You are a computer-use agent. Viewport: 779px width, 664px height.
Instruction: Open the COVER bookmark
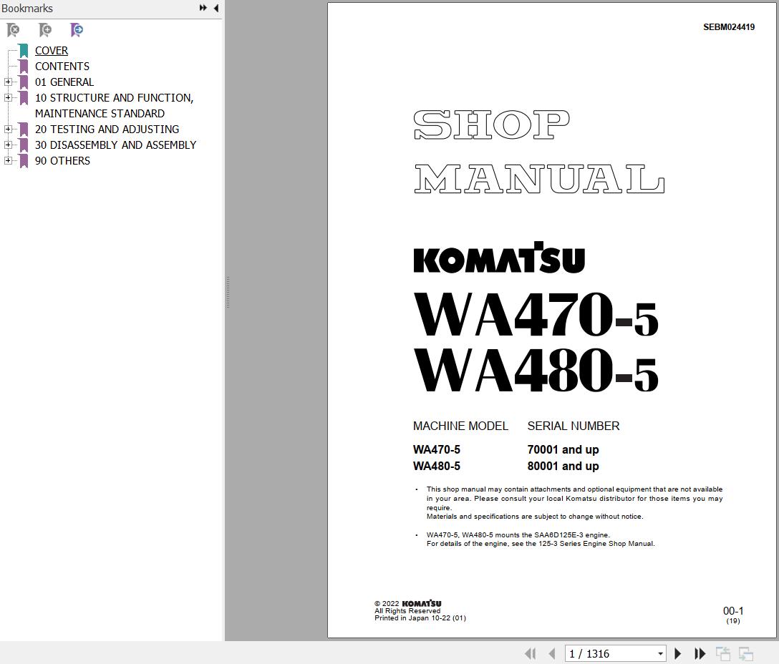tap(51, 51)
